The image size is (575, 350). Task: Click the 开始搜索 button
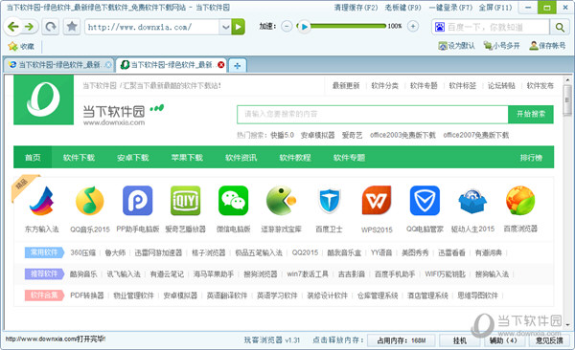[531, 114]
